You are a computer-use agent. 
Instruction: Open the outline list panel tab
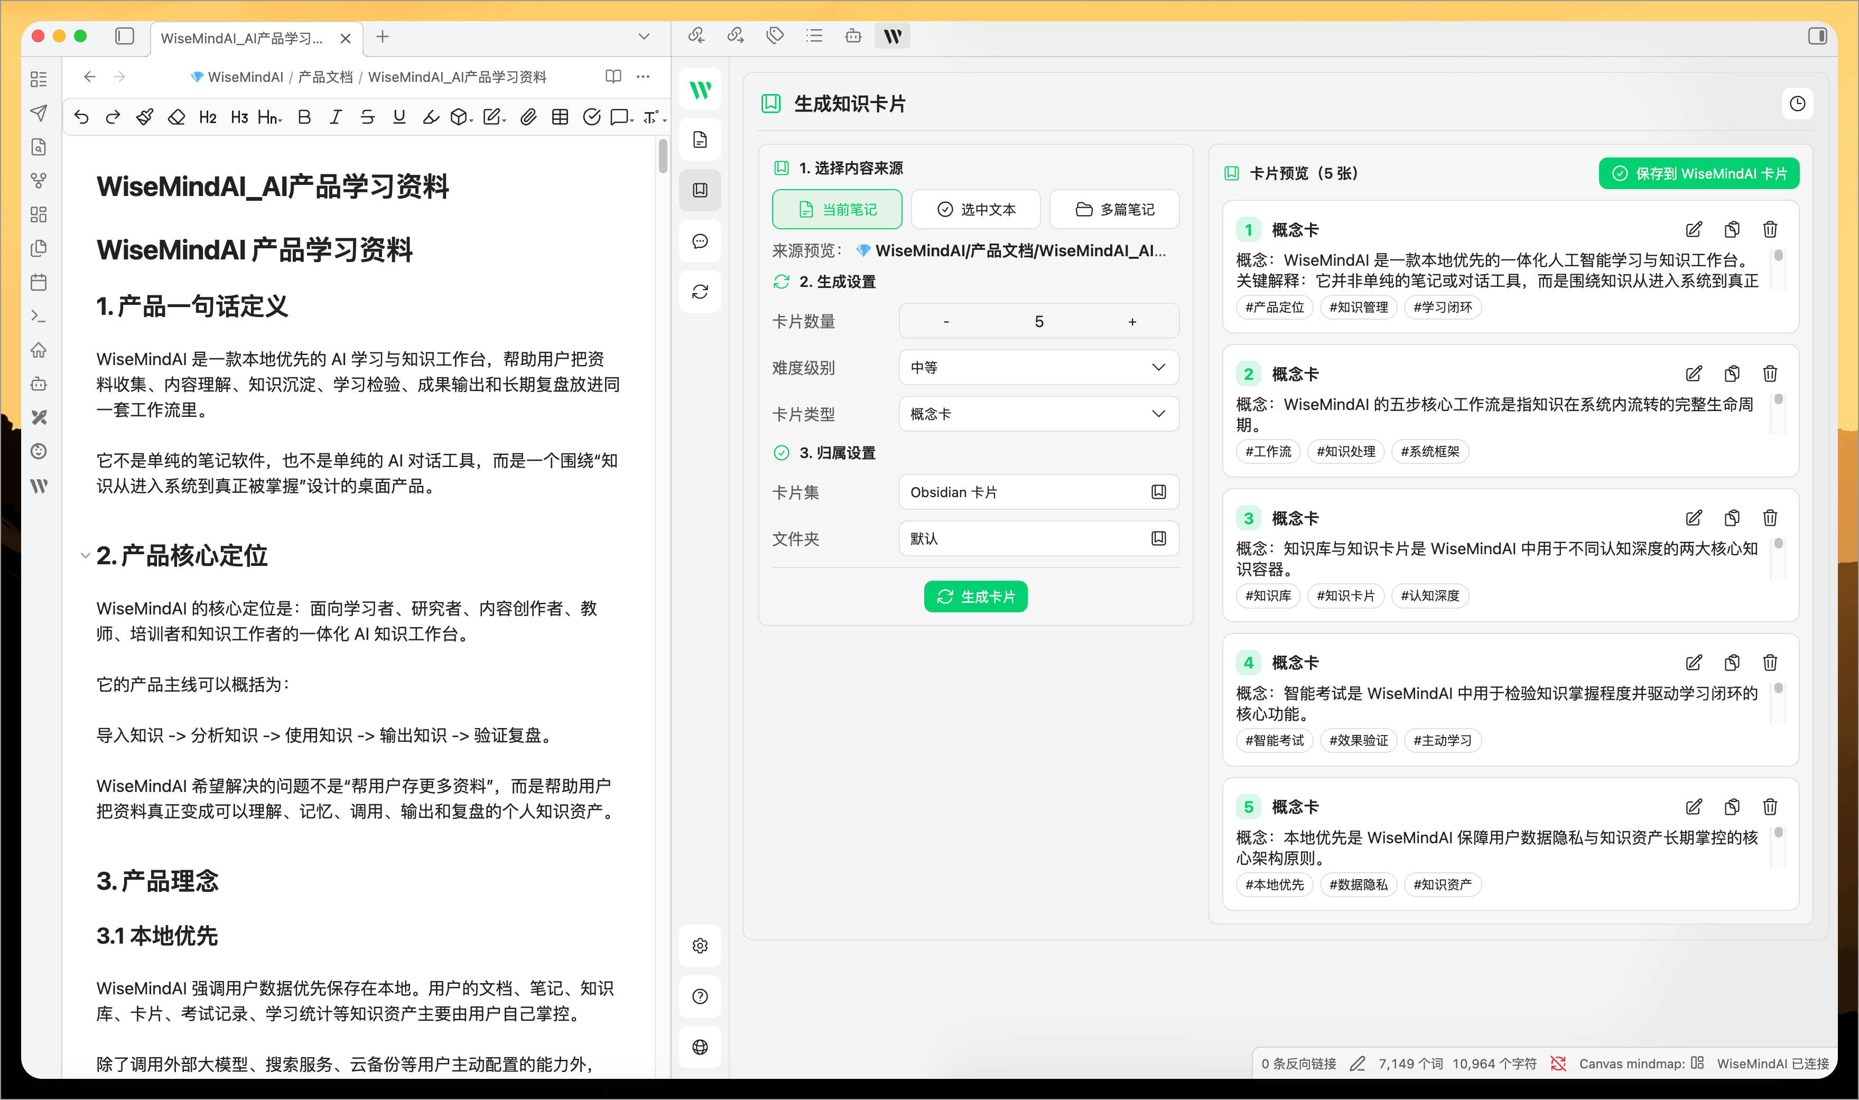pyautogui.click(x=815, y=35)
